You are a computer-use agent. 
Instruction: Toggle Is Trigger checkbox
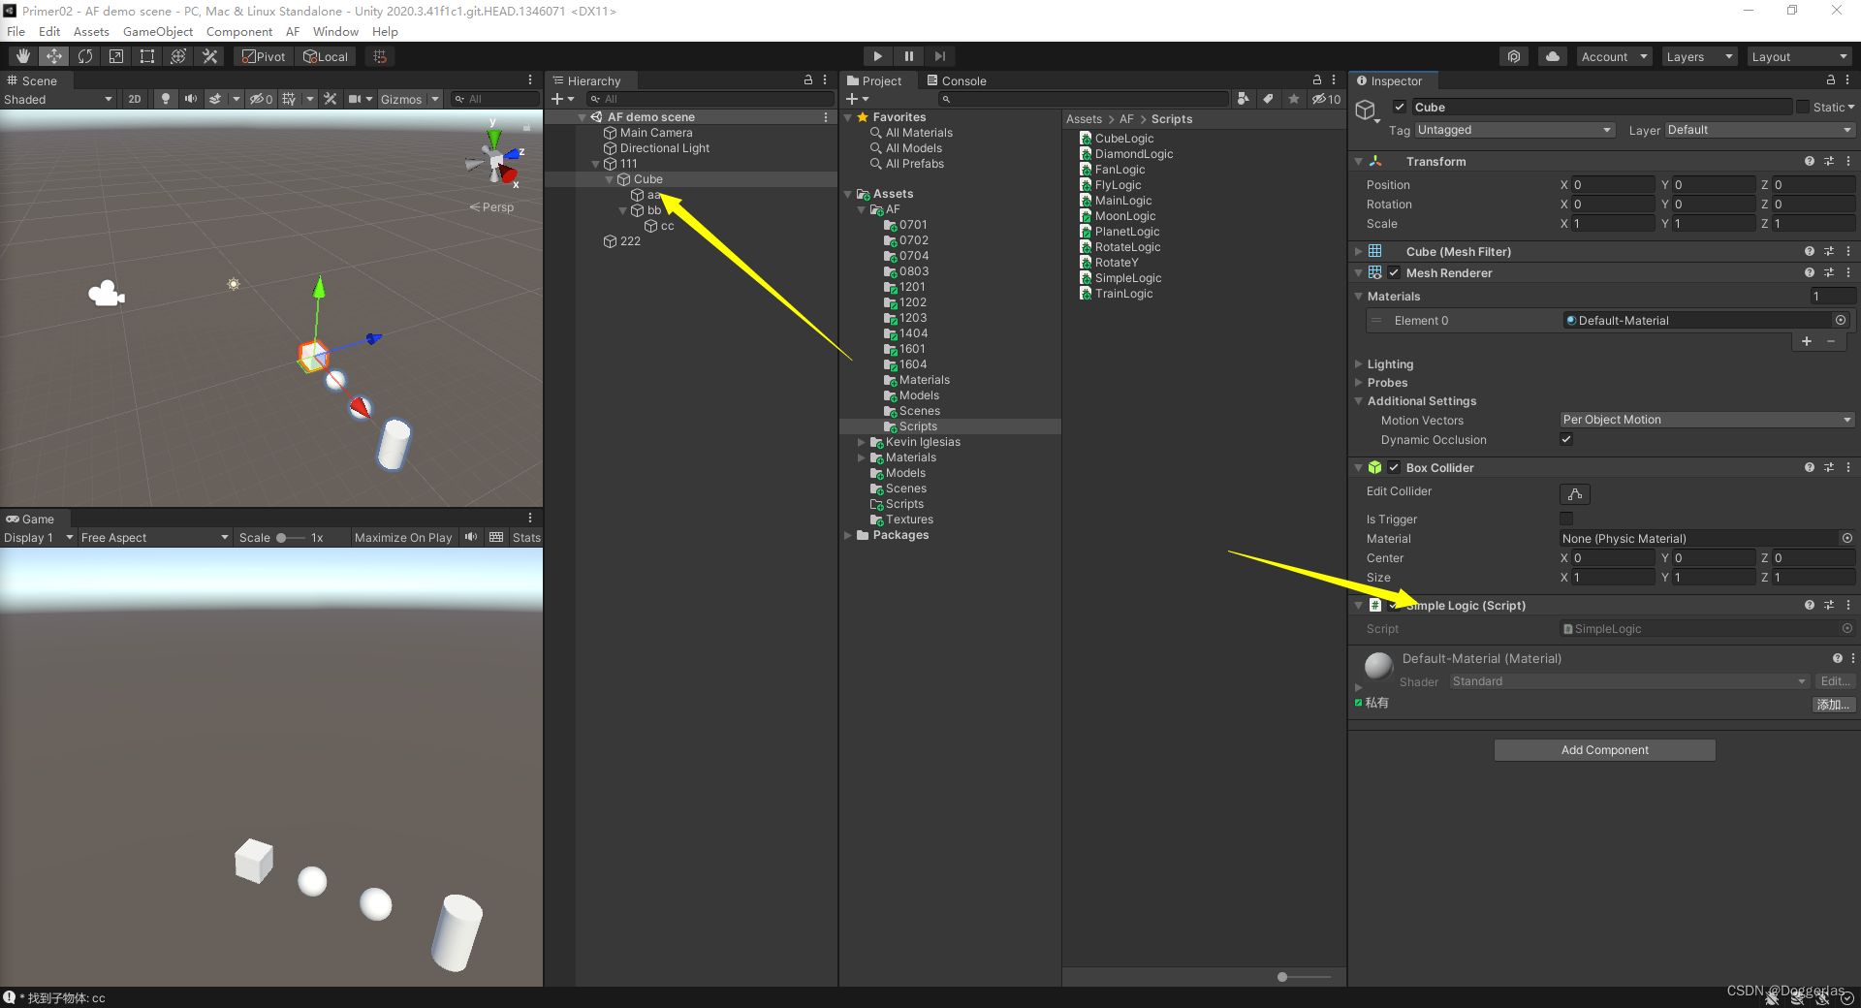pyautogui.click(x=1566, y=519)
